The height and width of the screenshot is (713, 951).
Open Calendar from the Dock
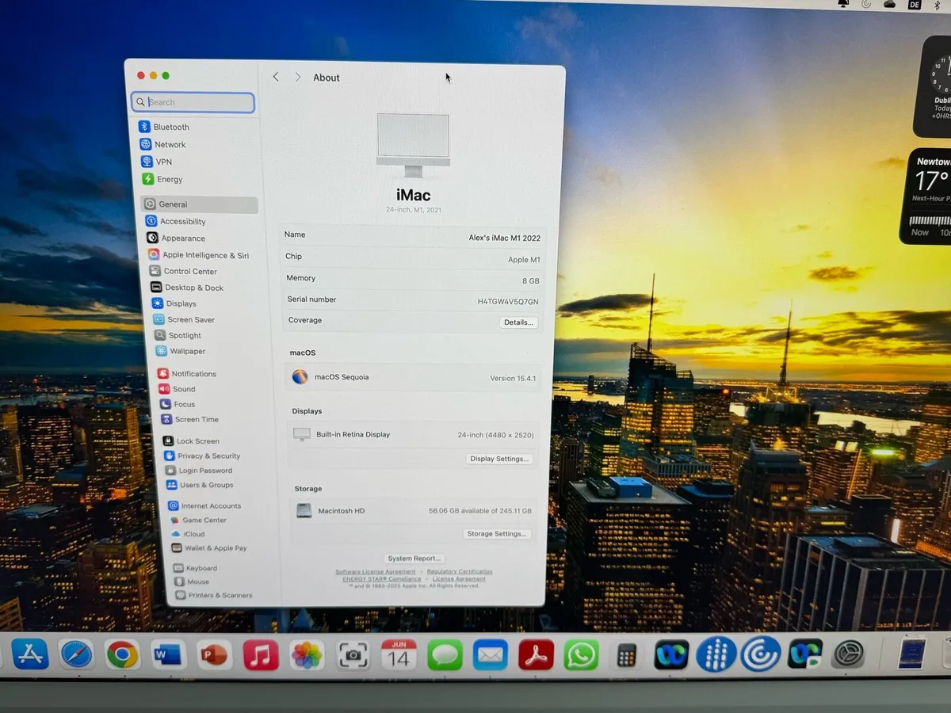click(399, 655)
